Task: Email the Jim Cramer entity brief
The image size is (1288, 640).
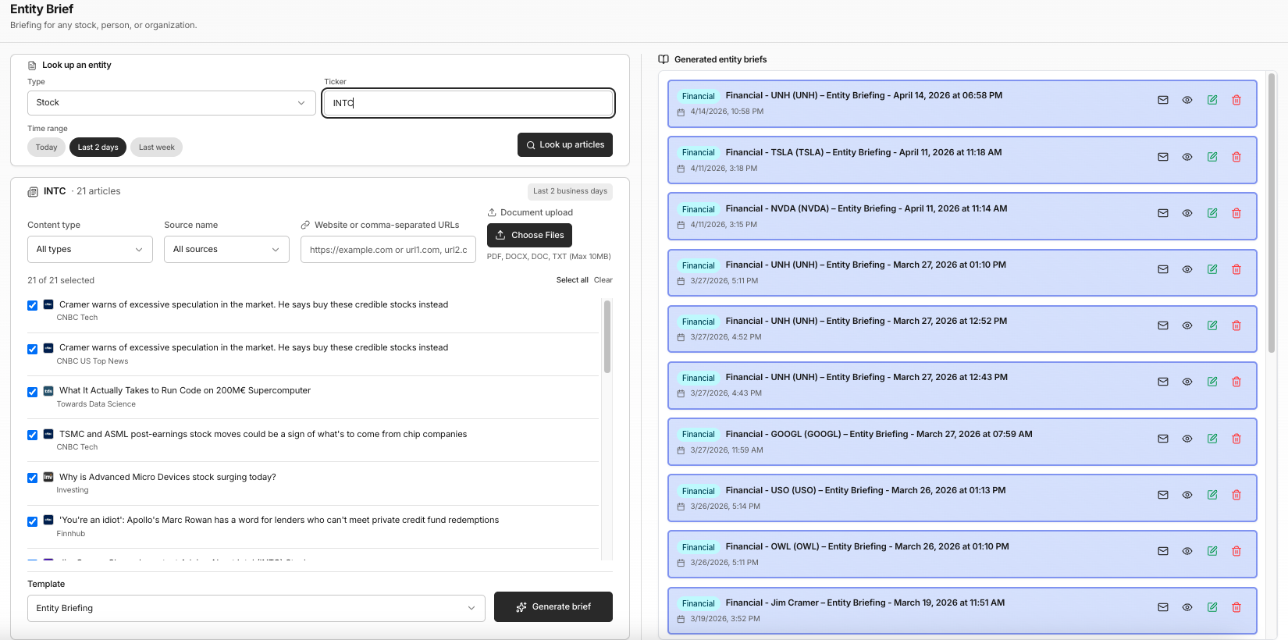Action: tap(1163, 607)
